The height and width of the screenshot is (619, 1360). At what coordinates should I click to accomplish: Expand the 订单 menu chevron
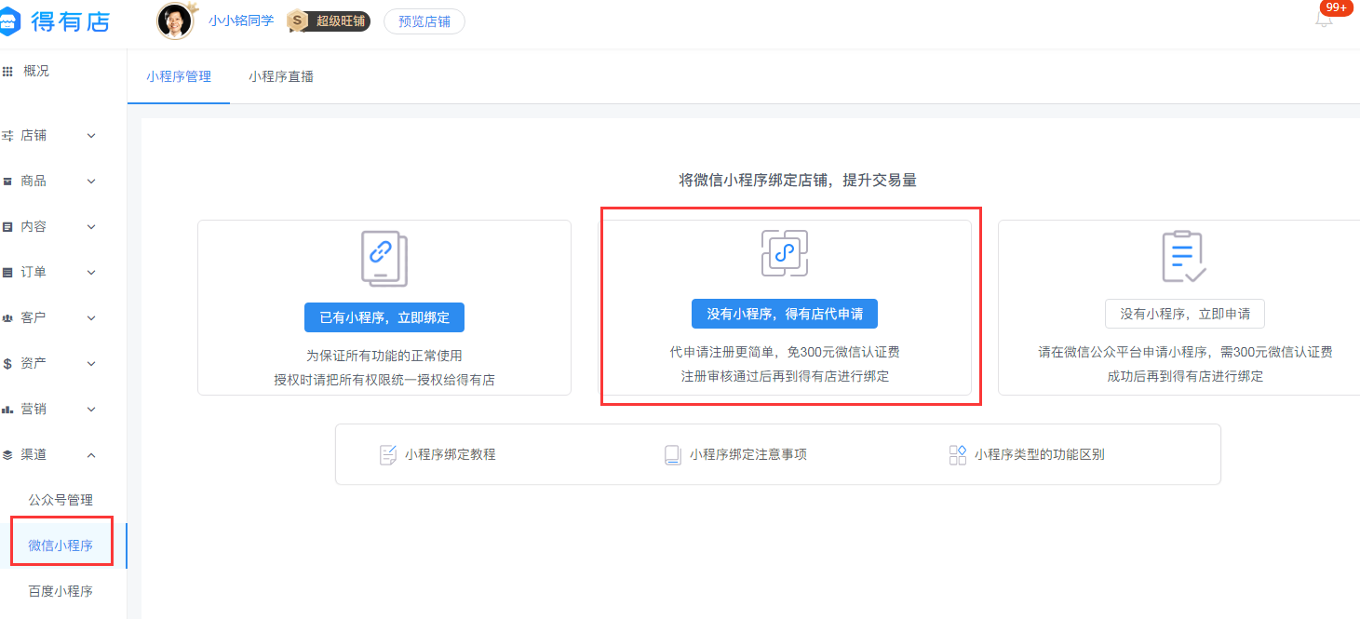point(91,273)
